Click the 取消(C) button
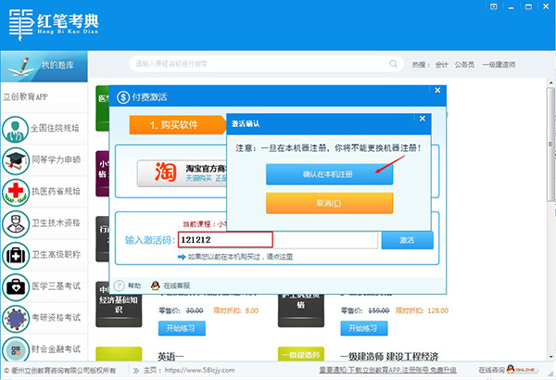The image size is (556, 380). pyautogui.click(x=329, y=203)
